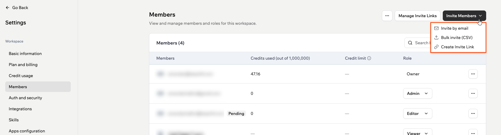Click the Go Back arrow icon

click(8, 8)
